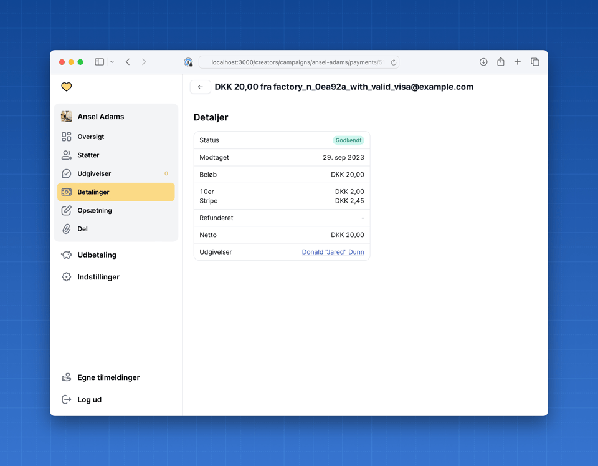The height and width of the screenshot is (466, 598).
Task: Click the Godkendt status badge
Action: (x=348, y=140)
